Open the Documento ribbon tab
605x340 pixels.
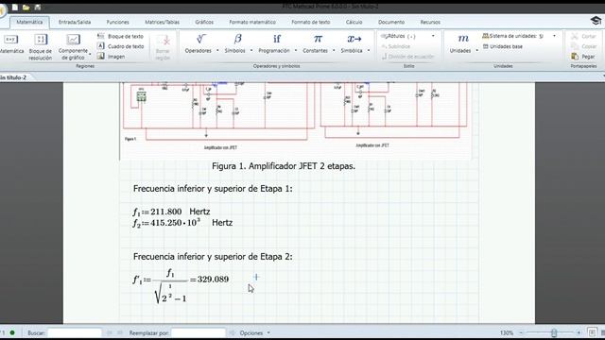click(x=391, y=23)
